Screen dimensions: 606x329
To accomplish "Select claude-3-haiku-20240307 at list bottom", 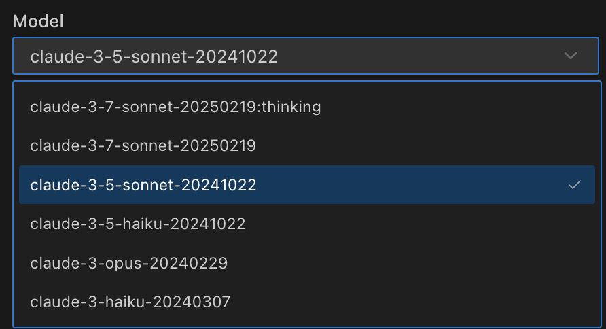I will pos(130,301).
